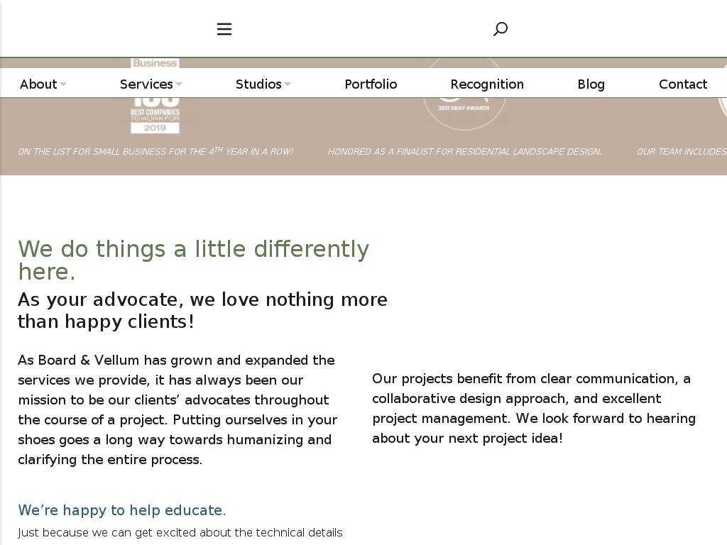Click the 'As your advocate' subheading
Screen dimensions: 727x545
202,310
